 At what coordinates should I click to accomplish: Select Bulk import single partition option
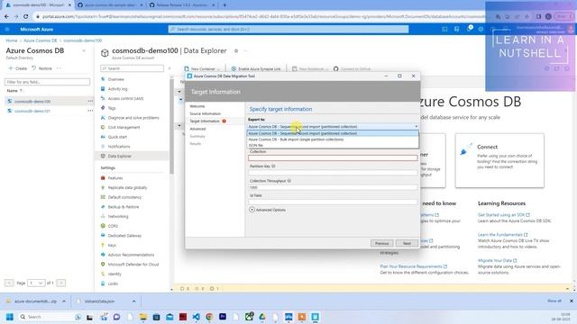click(x=333, y=139)
